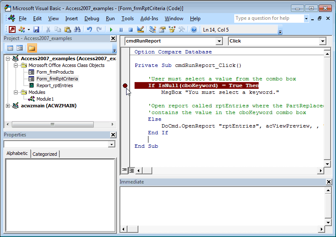Select Form_frmProducts in project tree
The width and height of the screenshot is (336, 237).
click(x=55, y=72)
